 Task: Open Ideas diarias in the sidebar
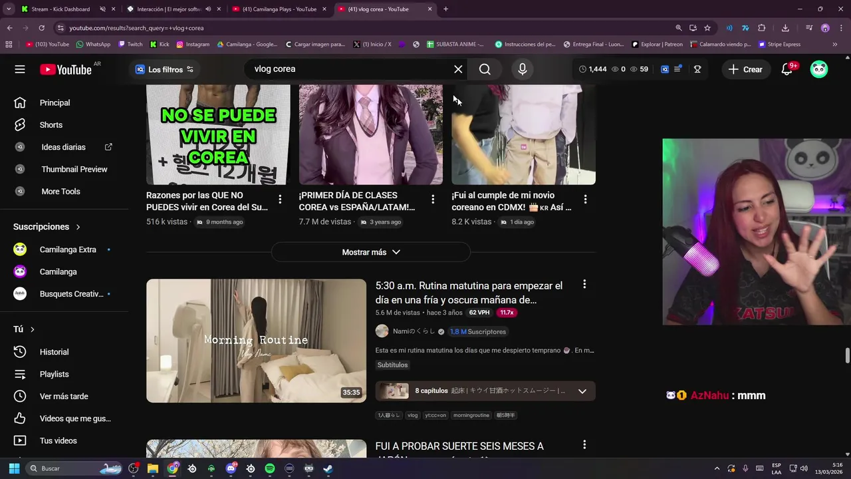click(x=64, y=147)
